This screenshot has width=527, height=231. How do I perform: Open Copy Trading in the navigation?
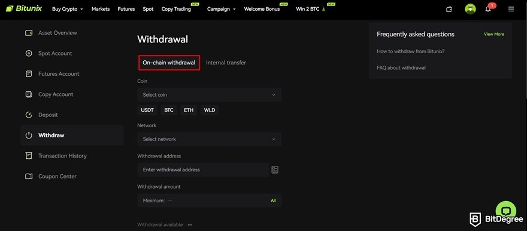tap(176, 9)
